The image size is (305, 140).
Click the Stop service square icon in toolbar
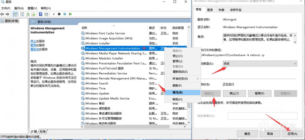tap(59, 14)
